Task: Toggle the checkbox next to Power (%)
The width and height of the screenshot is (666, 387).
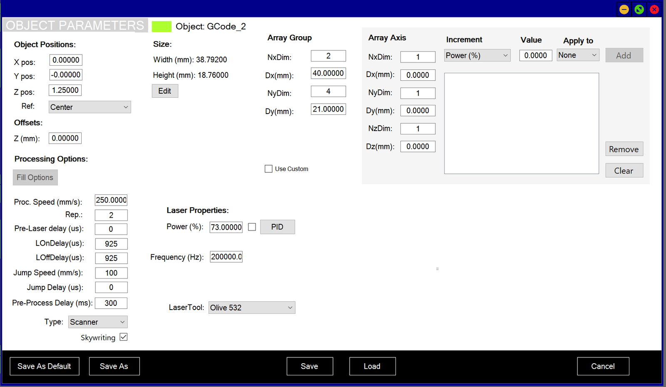Action: pos(252,227)
